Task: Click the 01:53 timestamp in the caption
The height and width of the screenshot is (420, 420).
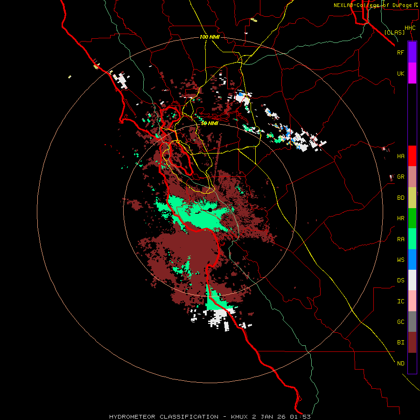Action: [301, 417]
